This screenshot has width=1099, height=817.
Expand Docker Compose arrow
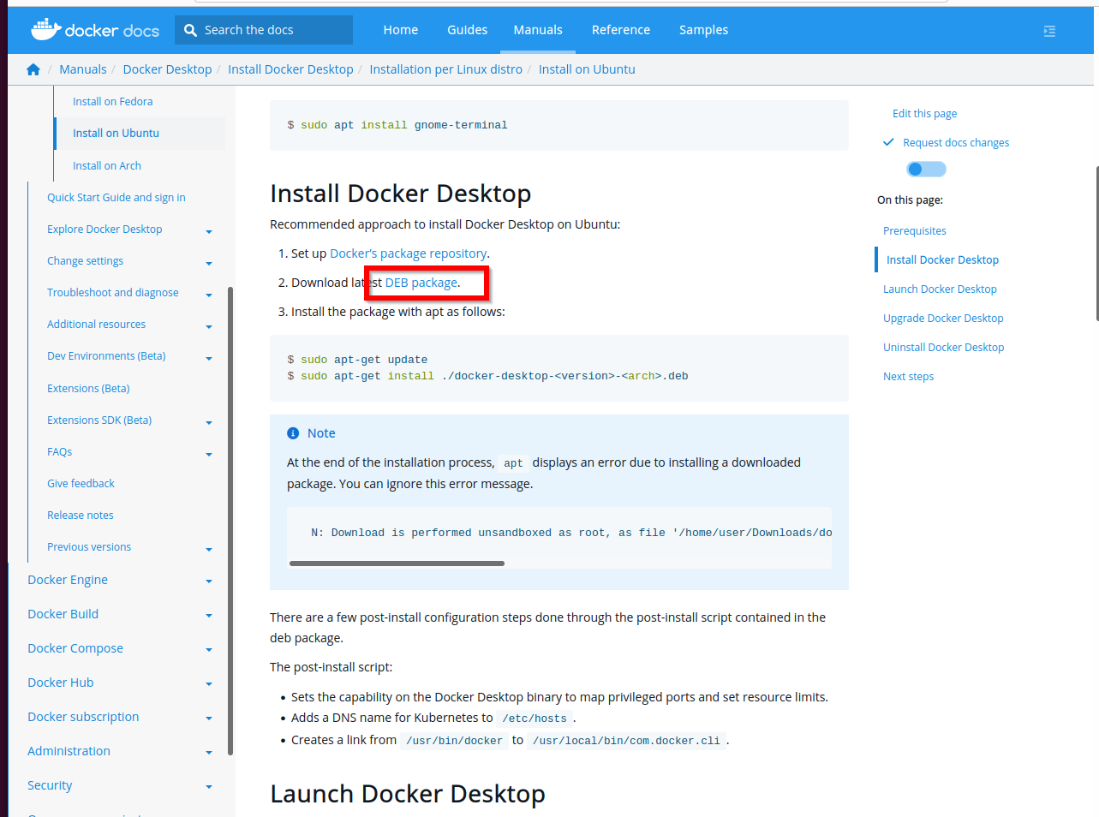pyautogui.click(x=209, y=650)
